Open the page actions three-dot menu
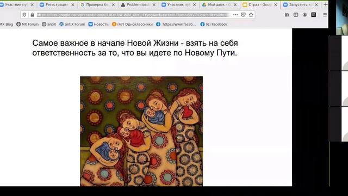348x196 pixels. point(235,15)
